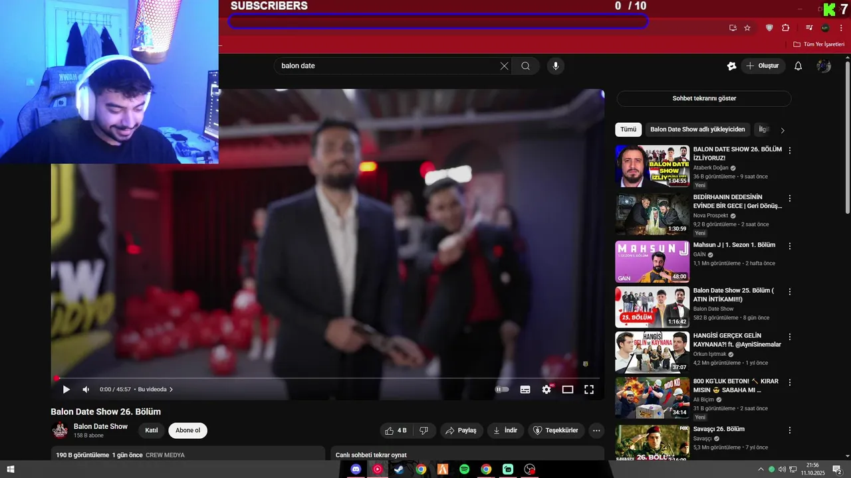
Task: Open menu for 'HANGİSİ GERÇEK GELİN KAYNANA' video
Action: (x=790, y=337)
